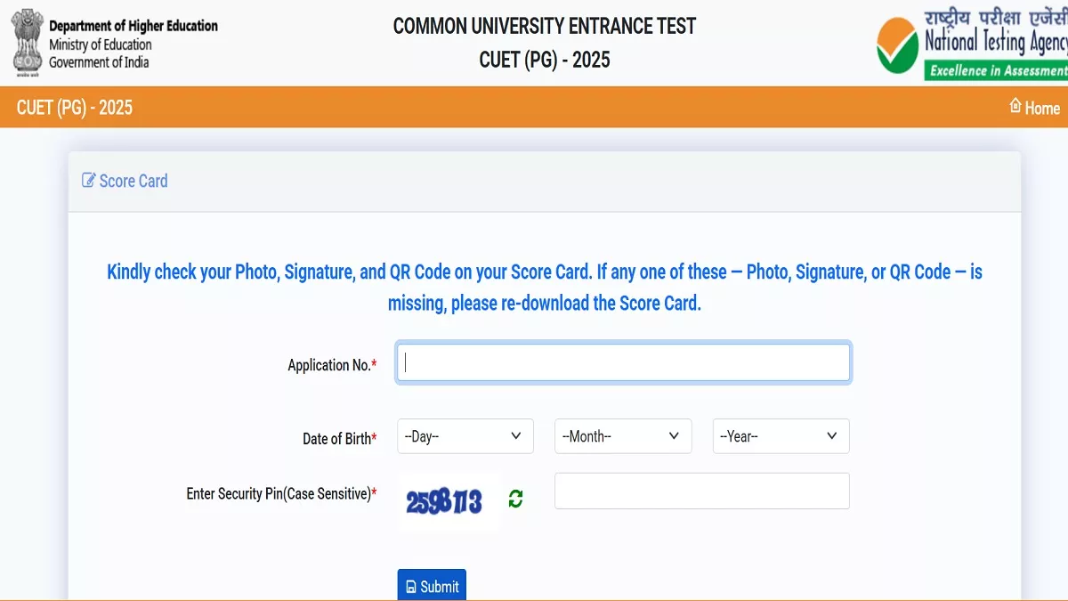The height and width of the screenshot is (601, 1068).
Task: Click the Common University Entrance Test title
Action: (545, 26)
